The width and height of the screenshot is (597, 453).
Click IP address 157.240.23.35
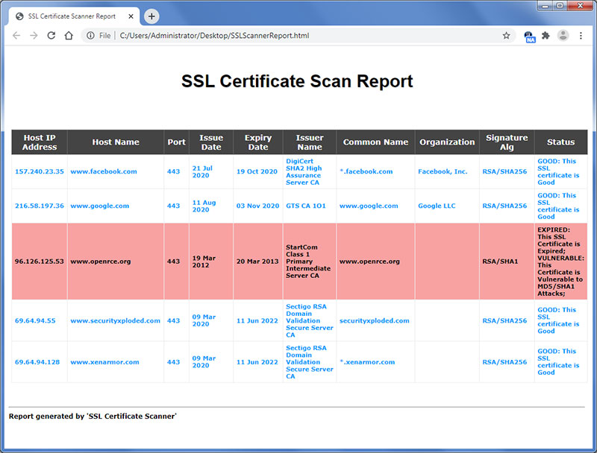point(40,171)
